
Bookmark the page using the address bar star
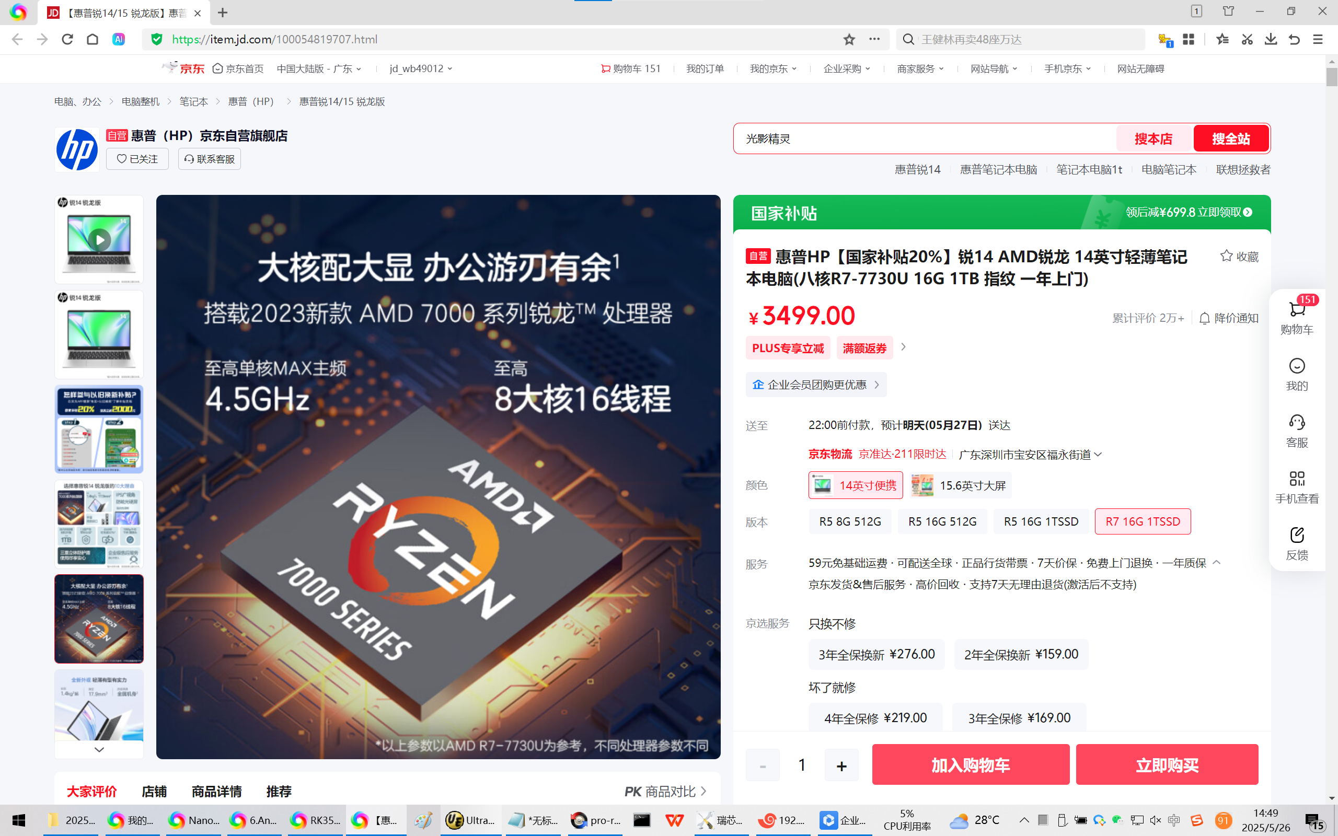[849, 39]
